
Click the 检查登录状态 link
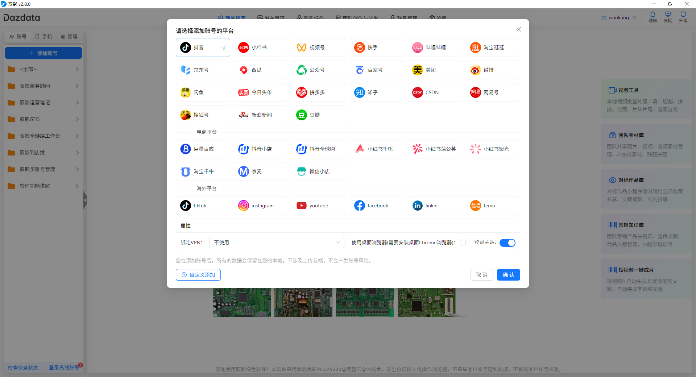pyautogui.click(x=23, y=368)
